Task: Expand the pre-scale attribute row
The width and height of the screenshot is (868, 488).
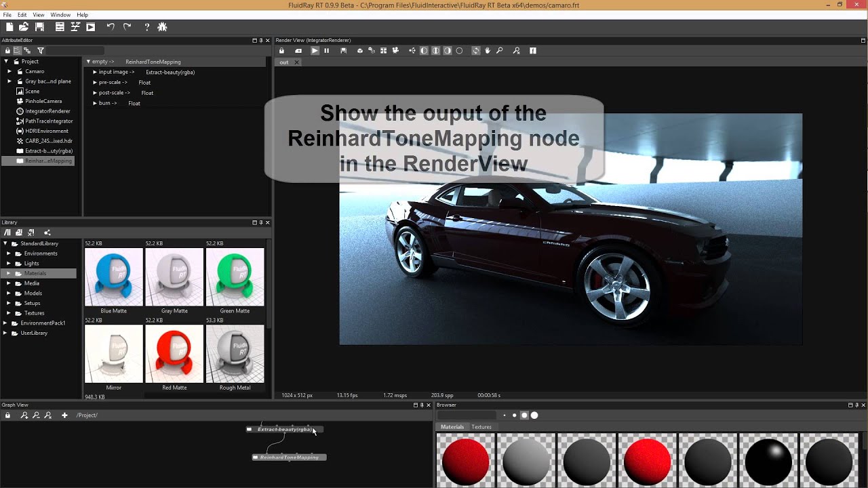Action: (95, 82)
